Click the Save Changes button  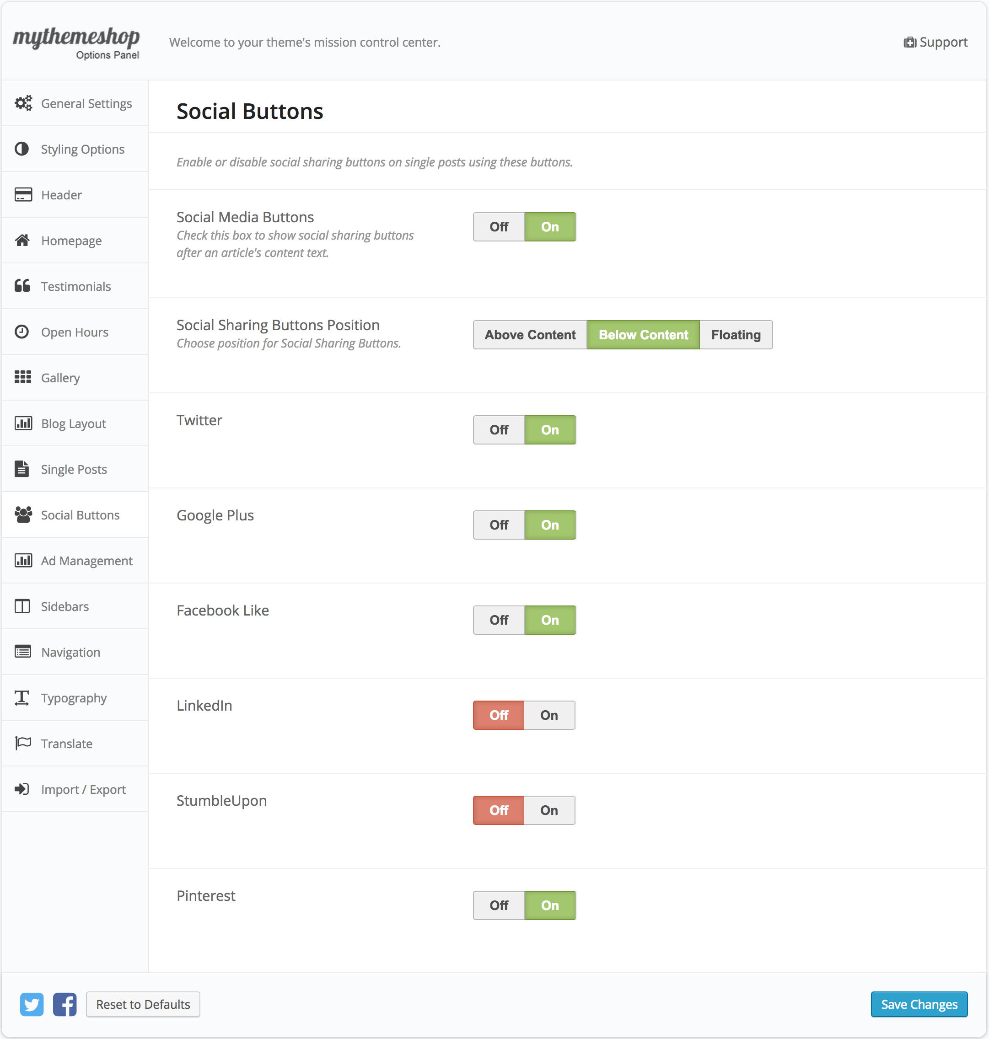919,1004
